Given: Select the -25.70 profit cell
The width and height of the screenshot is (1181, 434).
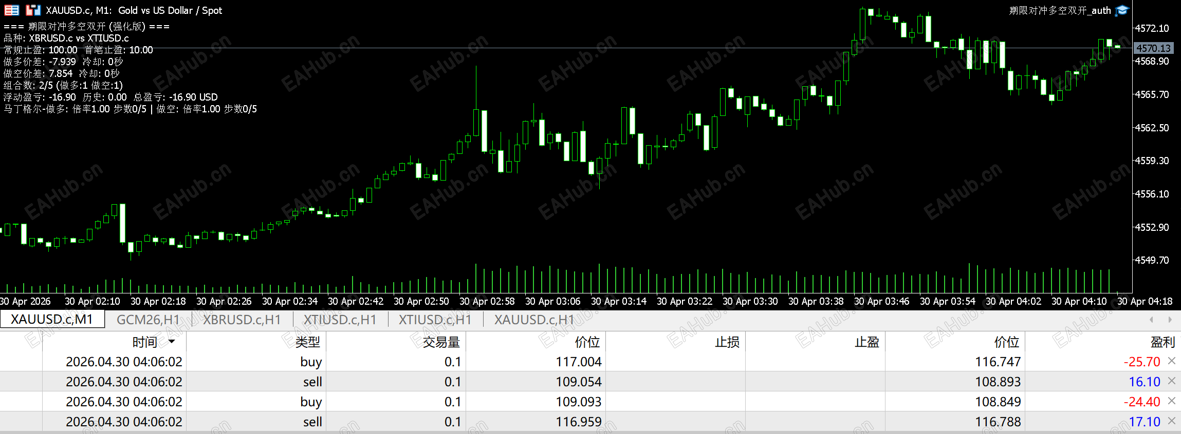Looking at the screenshot, I should 1142,362.
